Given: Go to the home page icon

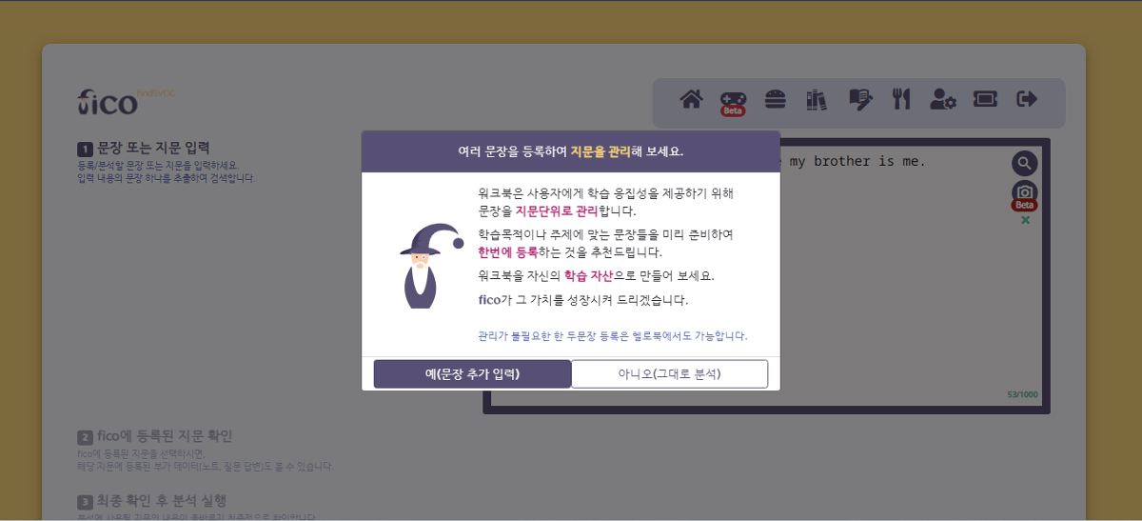Looking at the screenshot, I should pyautogui.click(x=691, y=98).
